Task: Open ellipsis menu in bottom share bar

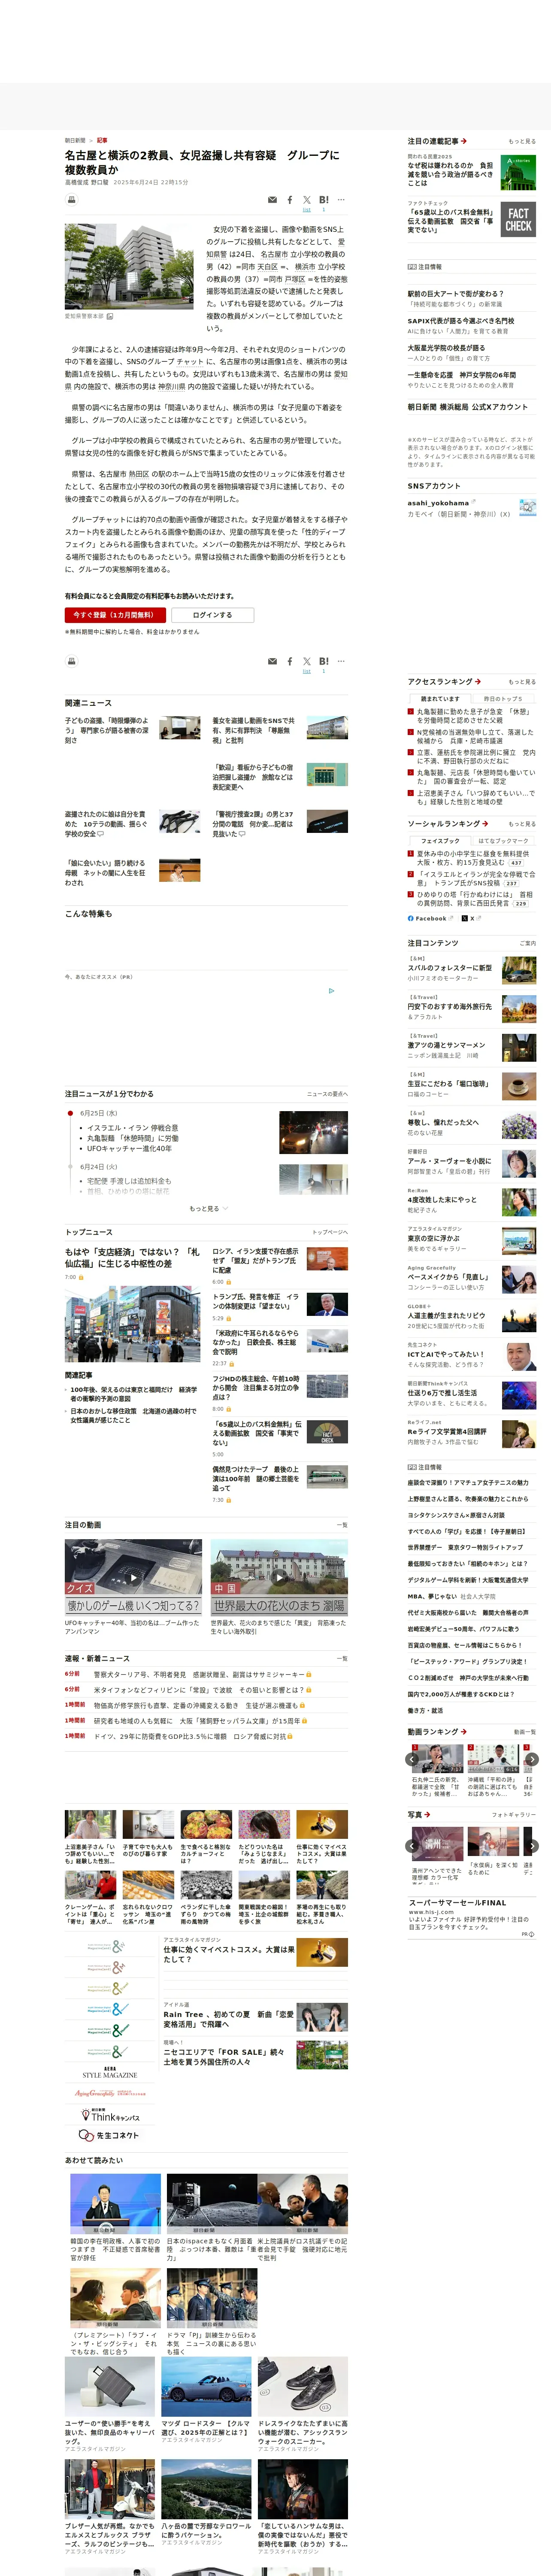Action: pos(341,661)
